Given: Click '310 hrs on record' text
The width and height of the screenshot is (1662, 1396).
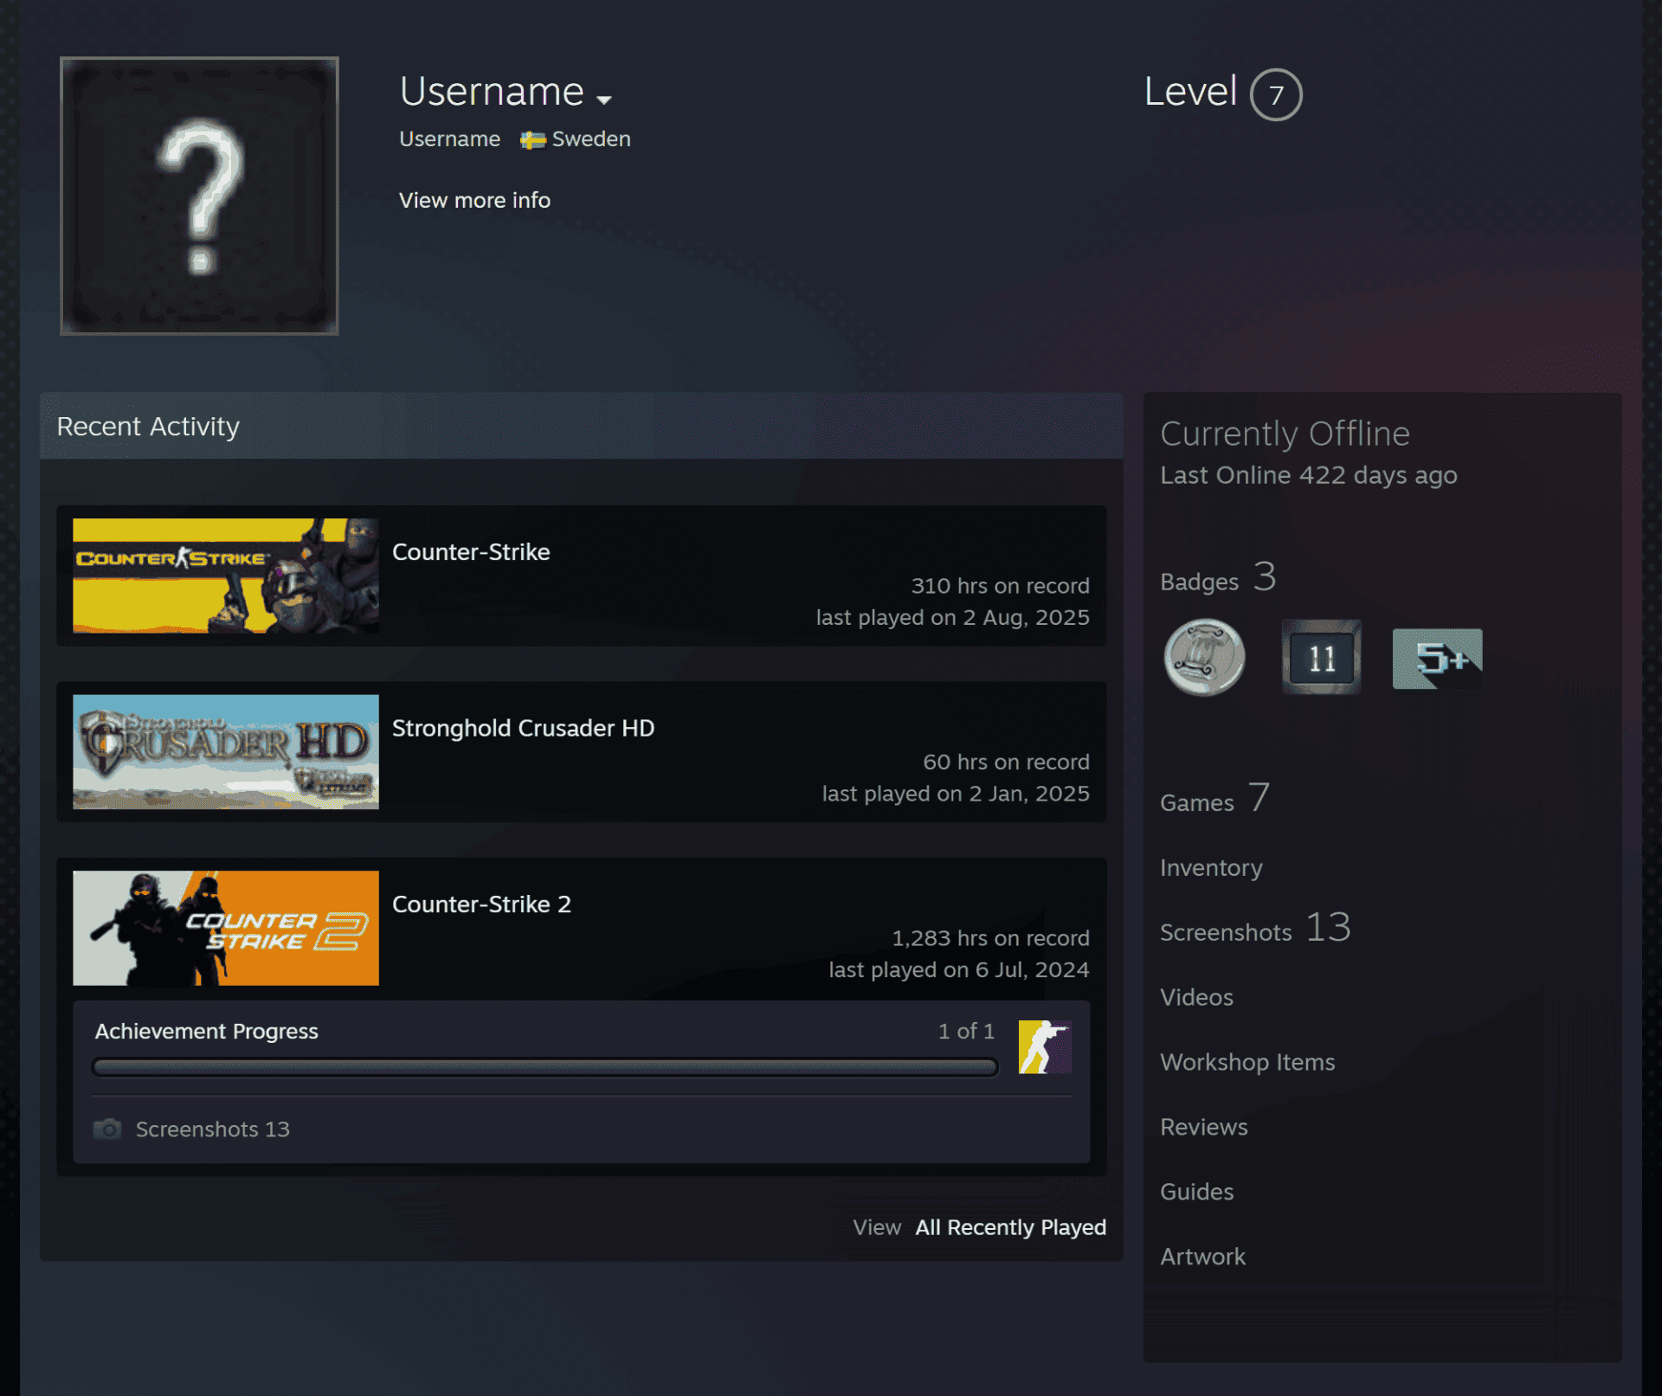Looking at the screenshot, I should click(x=1000, y=586).
